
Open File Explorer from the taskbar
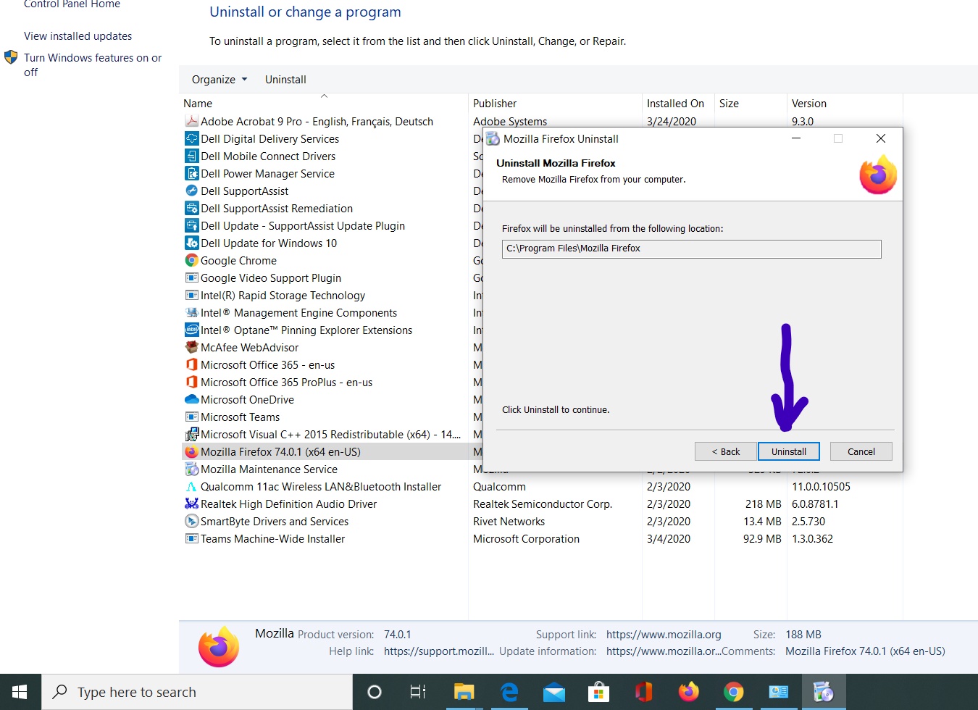pos(464,692)
